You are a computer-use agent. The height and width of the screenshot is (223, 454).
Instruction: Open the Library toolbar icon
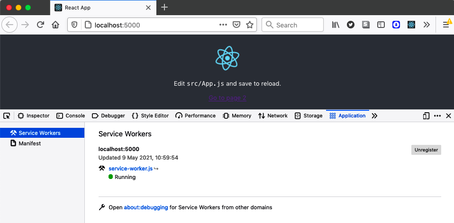[336, 25]
